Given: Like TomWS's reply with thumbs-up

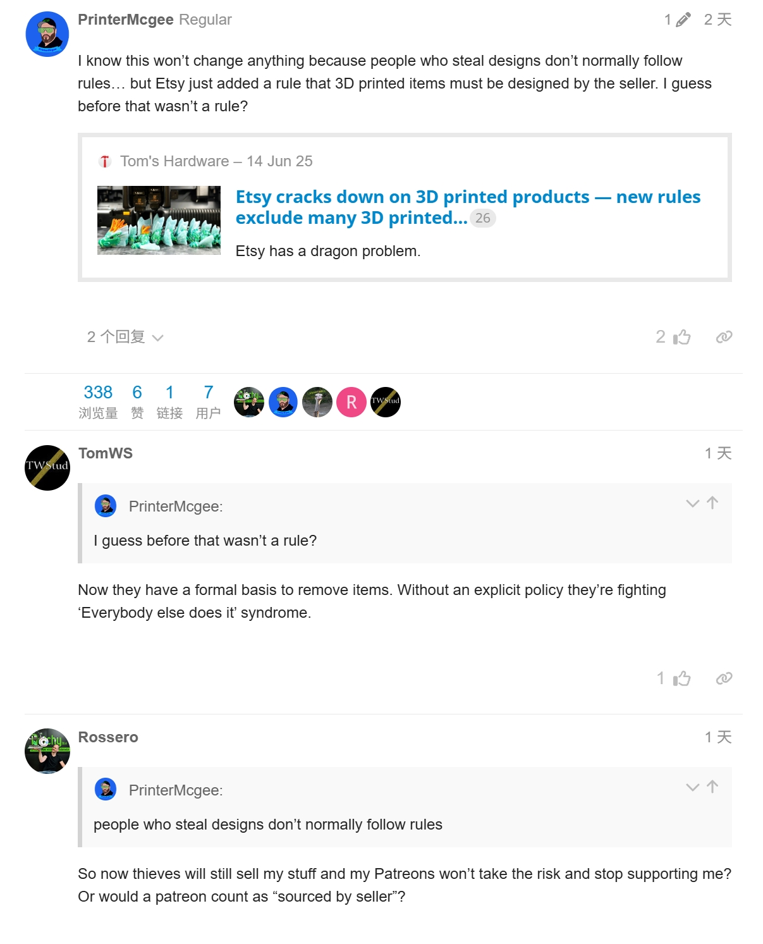Looking at the screenshot, I should coord(681,678).
